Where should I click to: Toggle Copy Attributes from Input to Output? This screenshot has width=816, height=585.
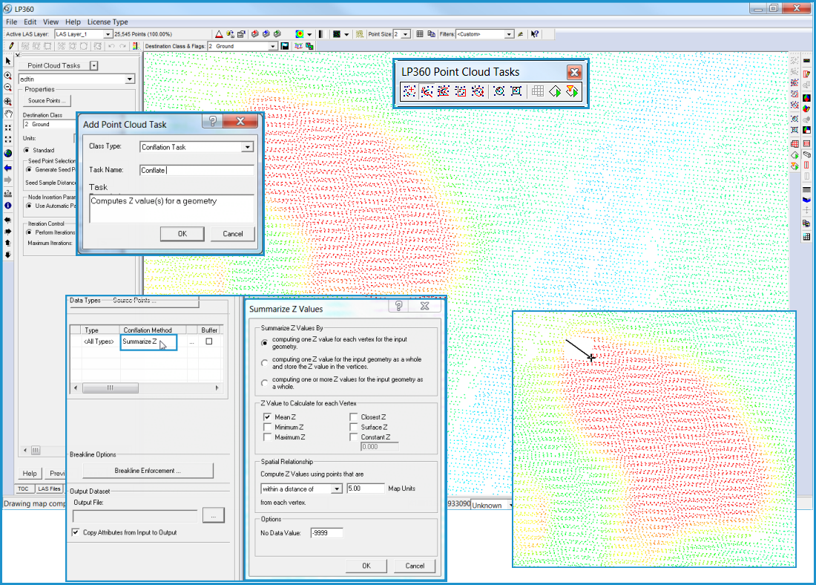[x=76, y=532]
